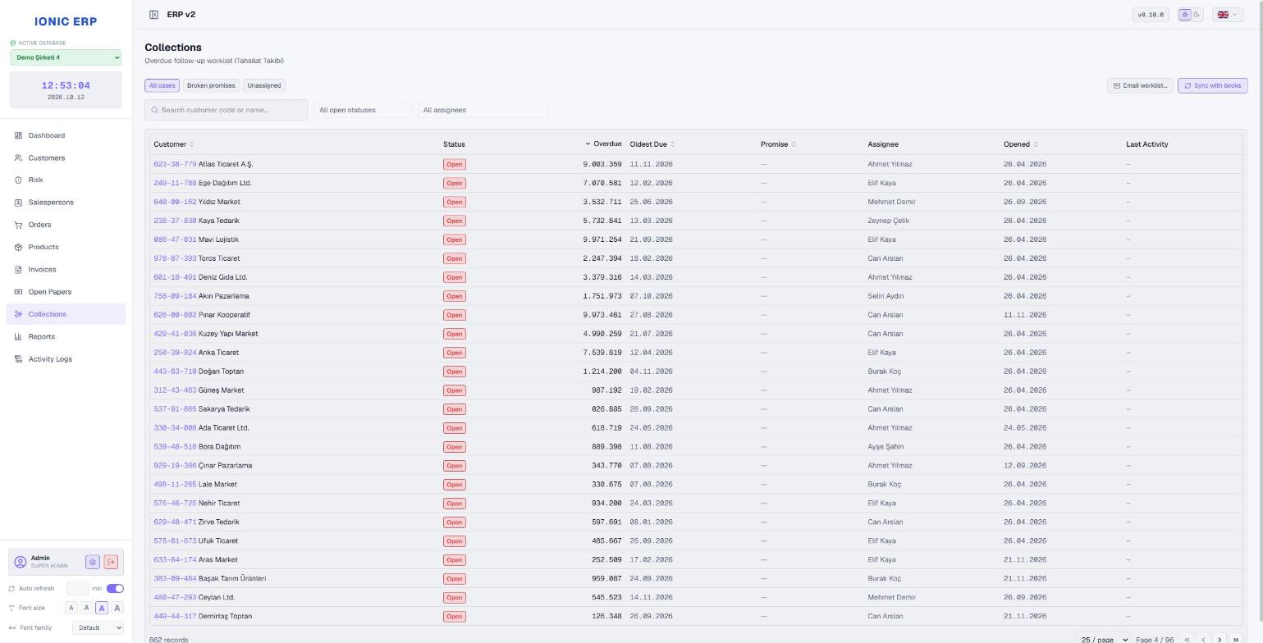Navigate to Open Papers
The image size is (1263, 643).
pos(66,292)
